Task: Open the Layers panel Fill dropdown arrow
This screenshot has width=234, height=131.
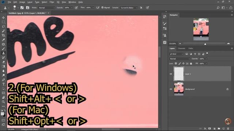Action: click(206, 63)
